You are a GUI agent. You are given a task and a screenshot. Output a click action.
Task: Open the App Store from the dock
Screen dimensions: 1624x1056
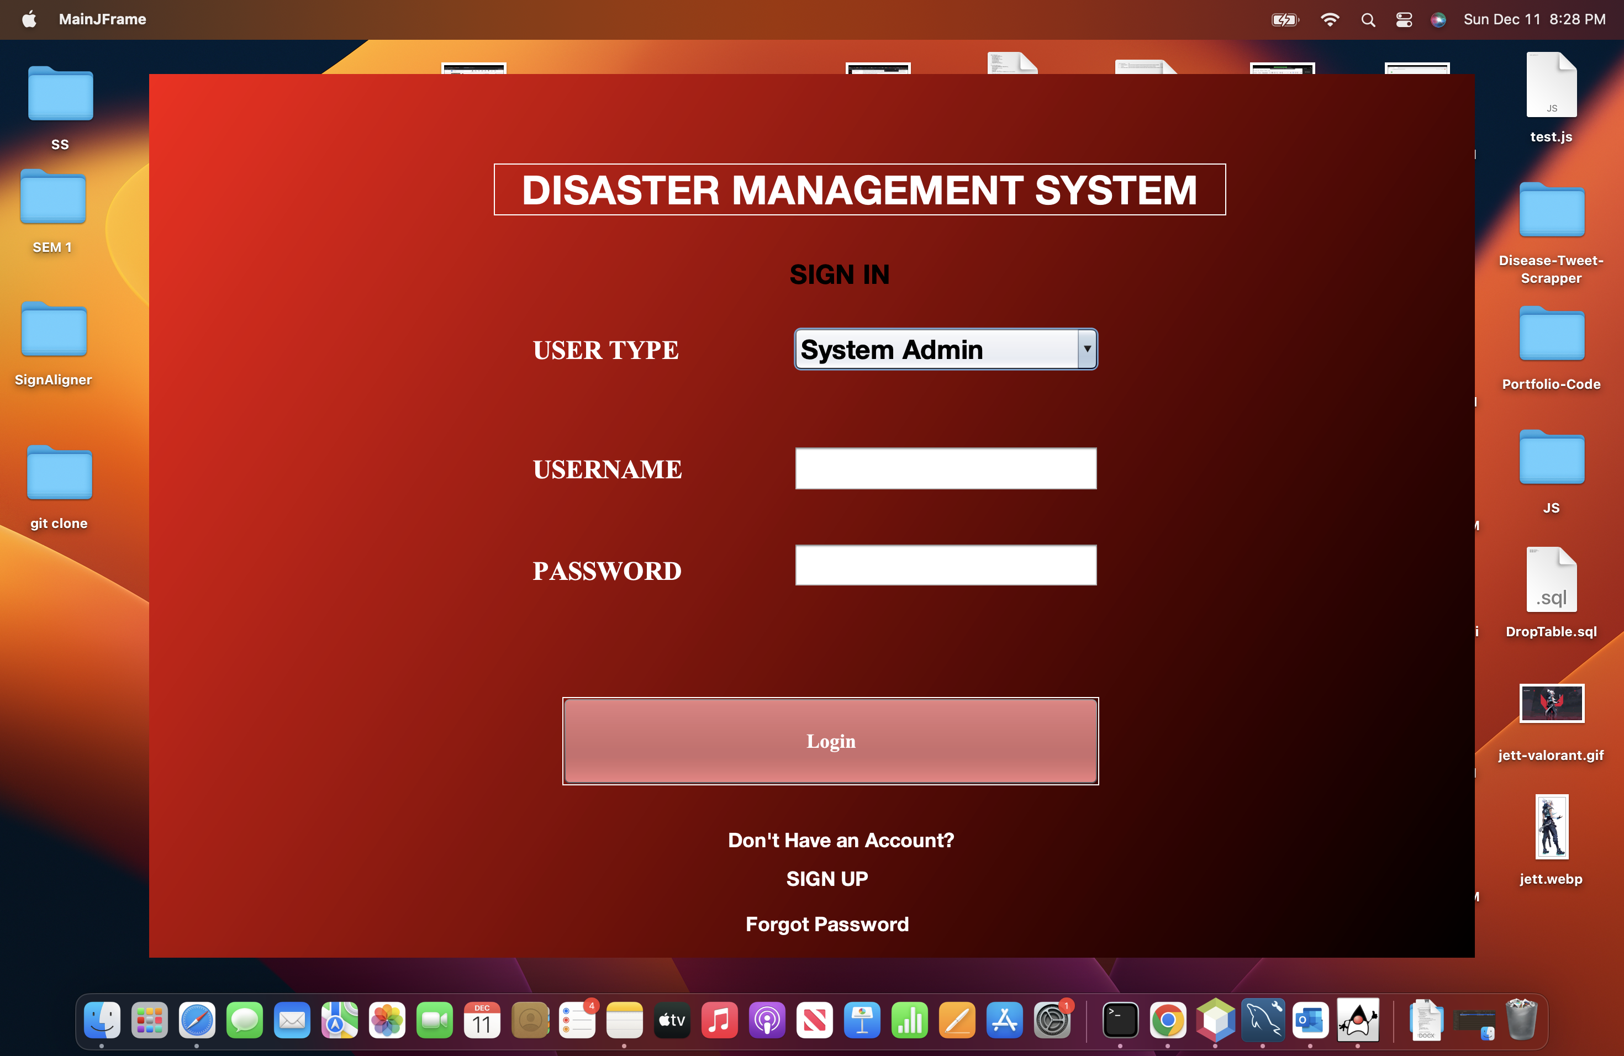pyautogui.click(x=1004, y=1021)
